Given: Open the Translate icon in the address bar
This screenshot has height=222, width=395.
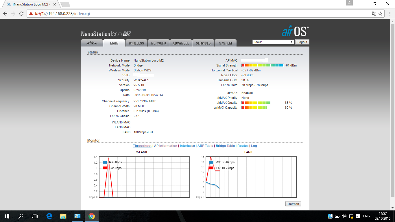Looking at the screenshot, I should point(374,14).
